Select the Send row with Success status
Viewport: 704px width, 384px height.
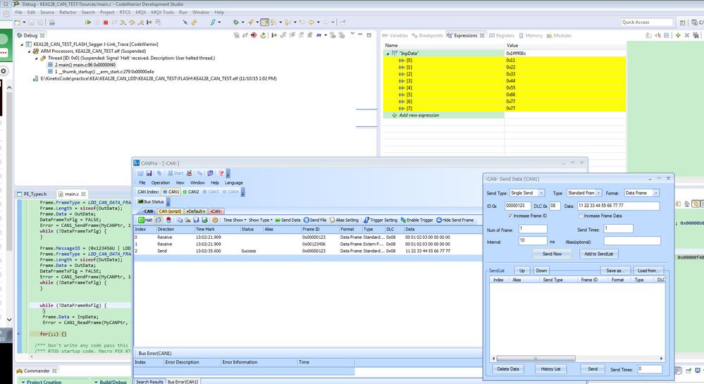(308, 251)
